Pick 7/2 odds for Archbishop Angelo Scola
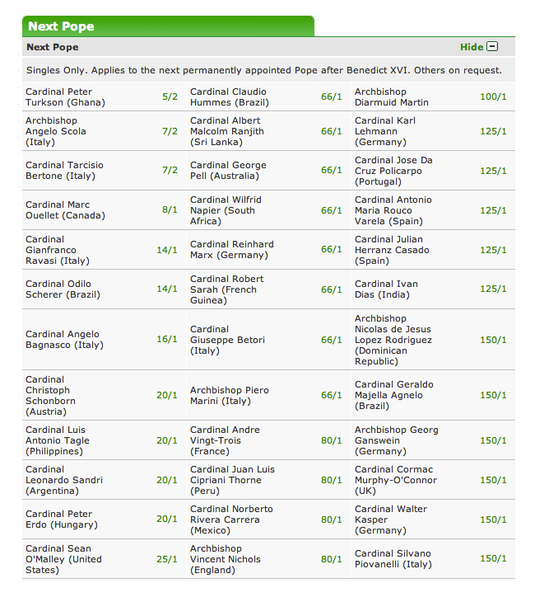The image size is (535, 597). coord(170,131)
